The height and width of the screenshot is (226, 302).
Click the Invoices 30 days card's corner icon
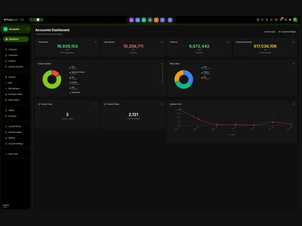[x=162, y=104]
